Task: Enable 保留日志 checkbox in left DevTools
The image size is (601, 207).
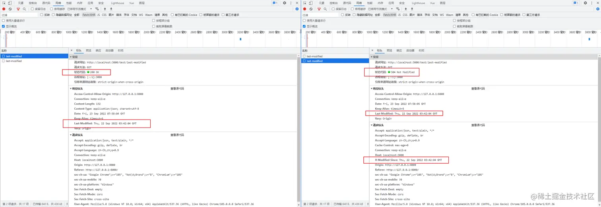Action: coord(33,9)
